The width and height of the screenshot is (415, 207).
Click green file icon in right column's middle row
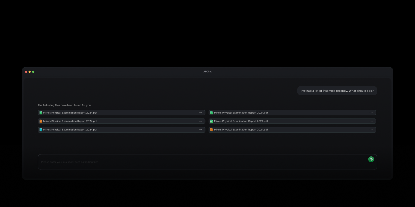coord(212,121)
